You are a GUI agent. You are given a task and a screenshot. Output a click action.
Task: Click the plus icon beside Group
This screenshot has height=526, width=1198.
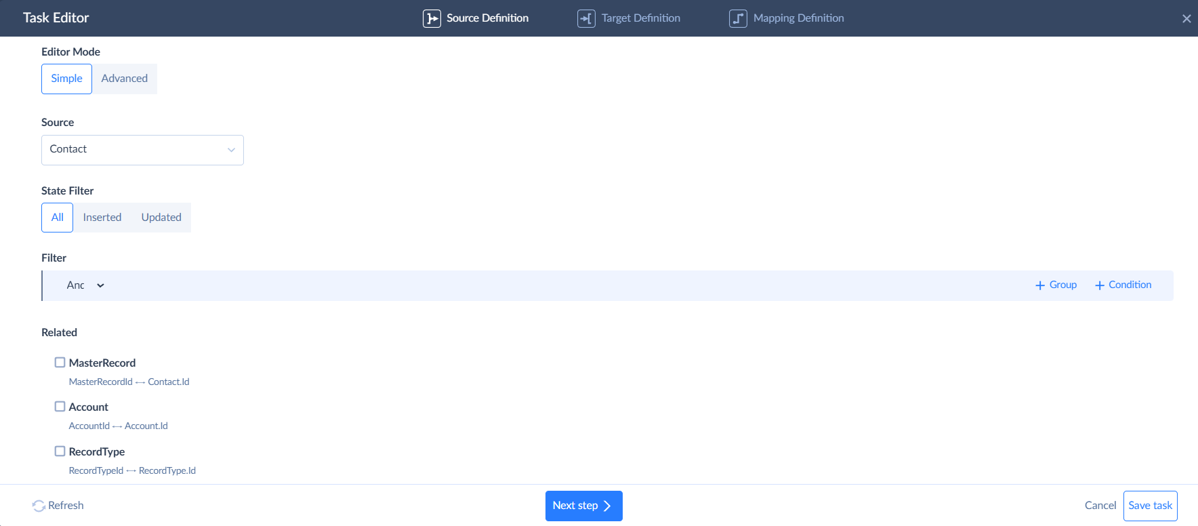click(1040, 285)
